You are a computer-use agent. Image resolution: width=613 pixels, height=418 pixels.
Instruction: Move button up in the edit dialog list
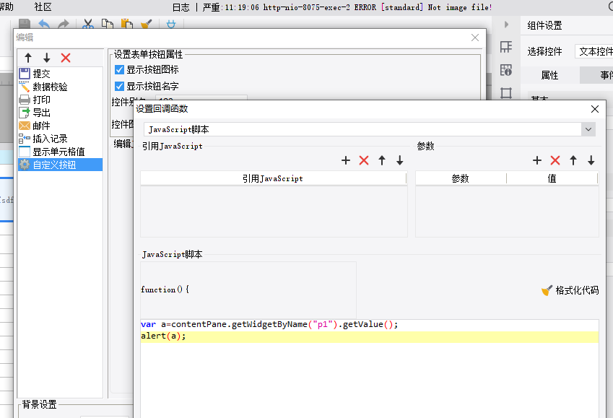click(x=27, y=58)
